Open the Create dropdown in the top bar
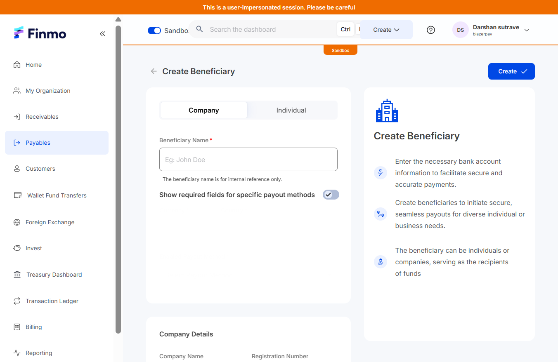558x362 pixels. (386, 30)
